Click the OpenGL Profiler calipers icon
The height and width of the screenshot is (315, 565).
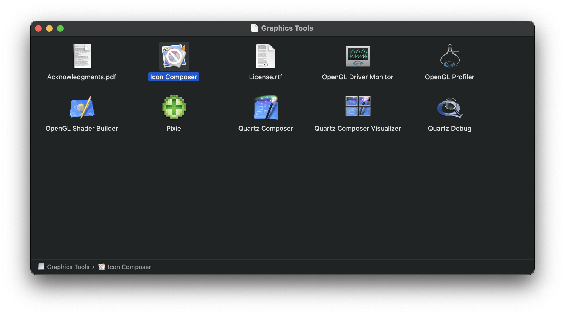coord(450,56)
